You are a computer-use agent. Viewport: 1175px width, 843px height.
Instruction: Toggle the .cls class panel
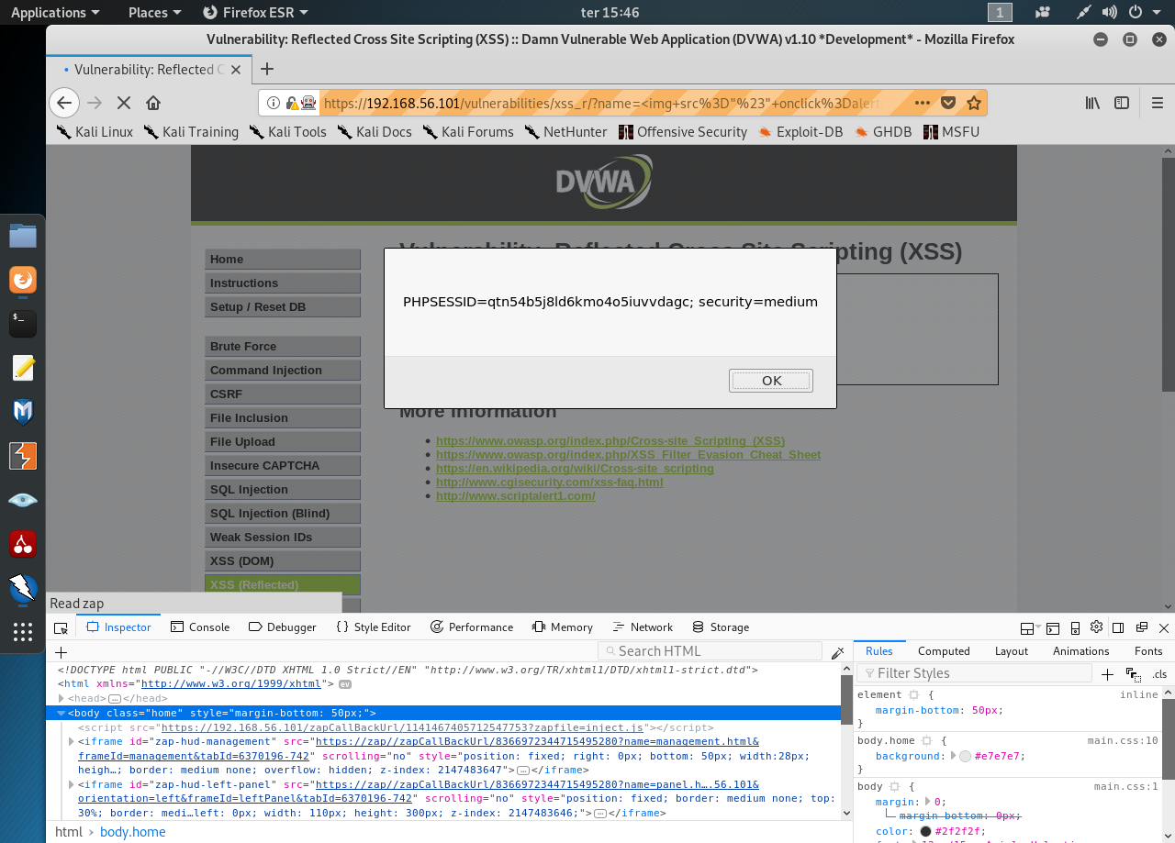click(x=1159, y=673)
